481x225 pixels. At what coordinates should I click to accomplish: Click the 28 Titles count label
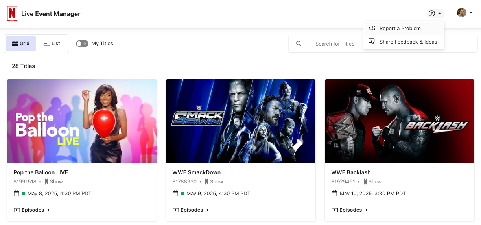pyautogui.click(x=23, y=66)
